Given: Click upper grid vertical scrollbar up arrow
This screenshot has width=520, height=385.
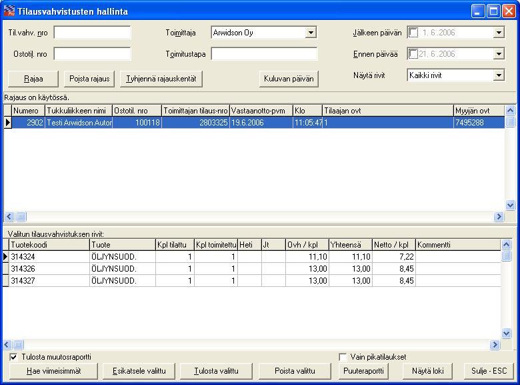Looking at the screenshot, I should click(x=510, y=110).
